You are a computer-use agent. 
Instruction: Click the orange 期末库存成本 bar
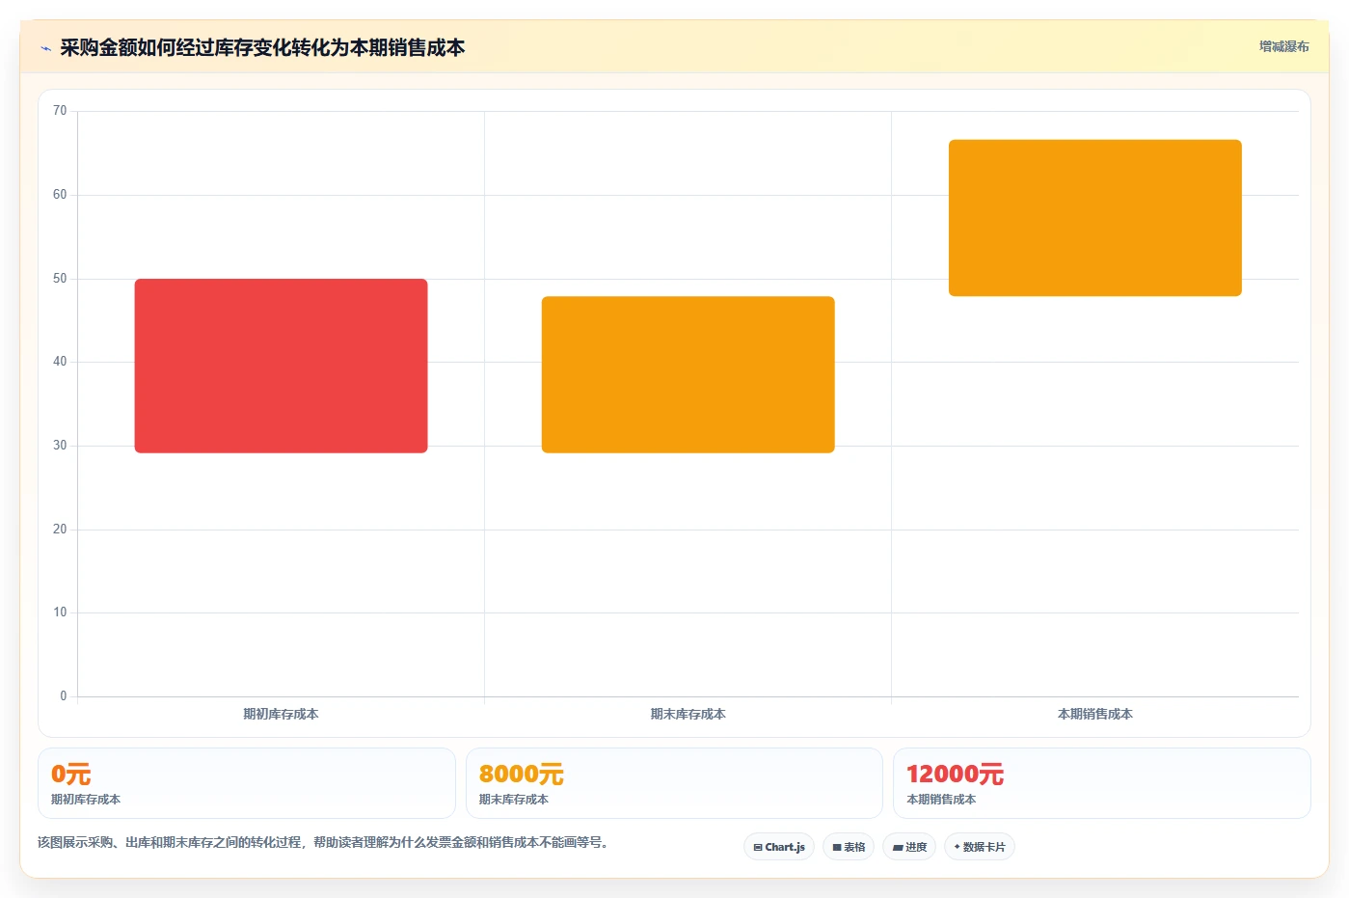[x=688, y=374]
